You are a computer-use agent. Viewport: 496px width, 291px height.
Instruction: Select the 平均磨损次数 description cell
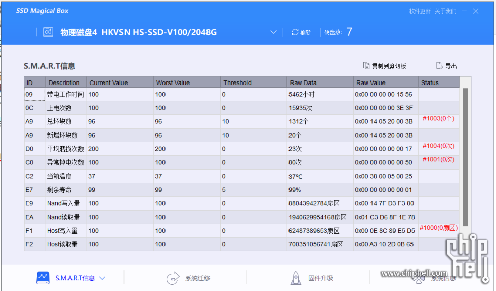point(66,149)
